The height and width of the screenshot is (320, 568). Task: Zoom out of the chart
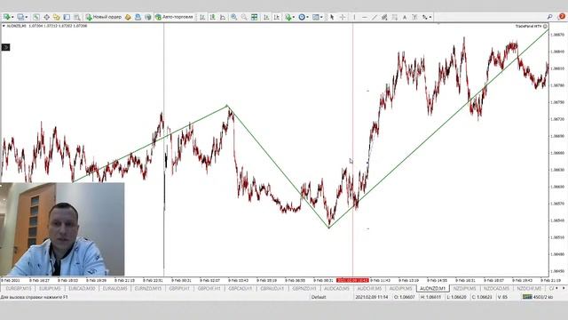(244, 17)
